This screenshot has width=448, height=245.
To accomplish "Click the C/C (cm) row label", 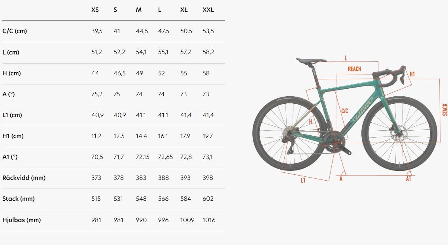I will [15, 31].
